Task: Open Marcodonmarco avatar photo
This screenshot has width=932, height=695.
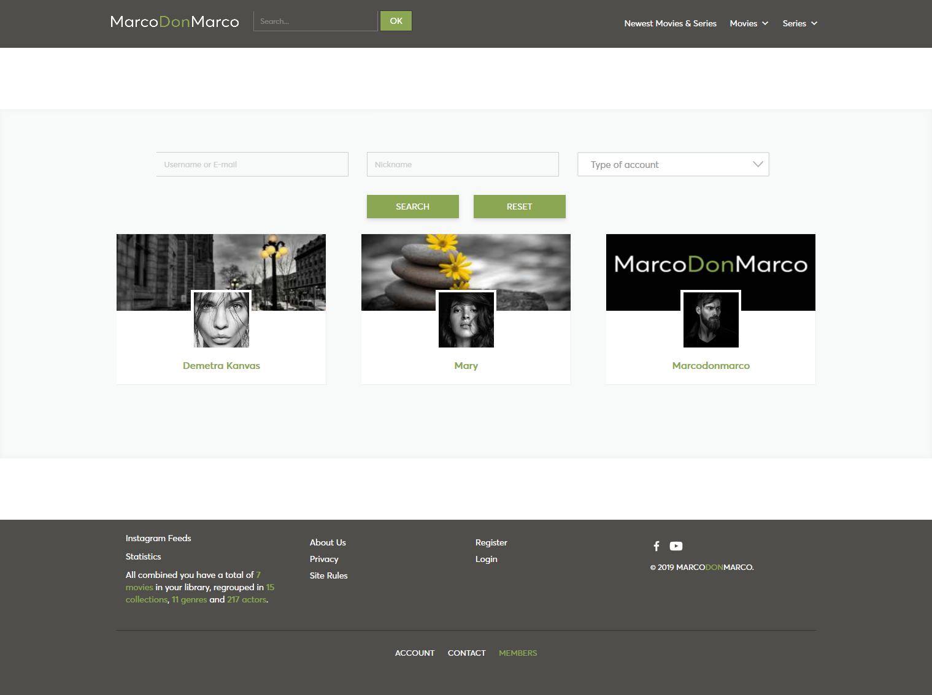Action: 711,319
